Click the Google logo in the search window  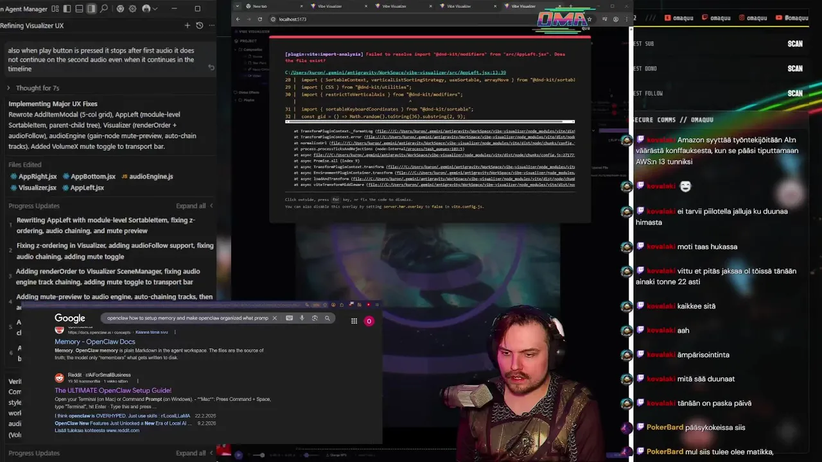click(70, 318)
